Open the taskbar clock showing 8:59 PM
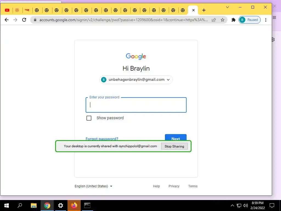The width and height of the screenshot is (281, 211). tap(257, 206)
